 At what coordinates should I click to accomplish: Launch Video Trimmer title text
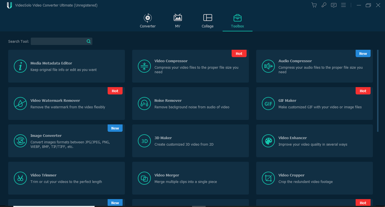coord(43,175)
